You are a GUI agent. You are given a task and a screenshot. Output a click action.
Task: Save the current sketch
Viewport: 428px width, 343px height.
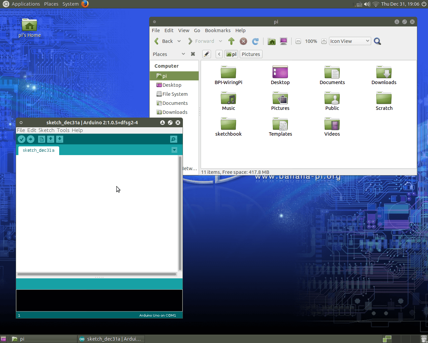(x=60, y=139)
